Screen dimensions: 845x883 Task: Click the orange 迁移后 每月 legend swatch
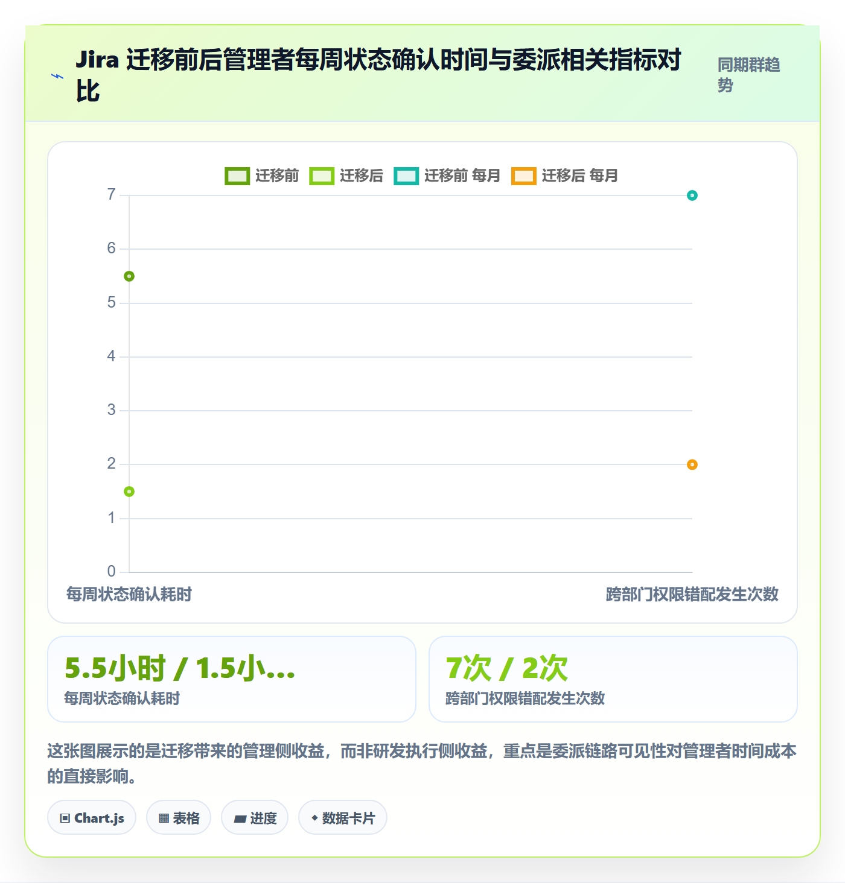coord(524,176)
